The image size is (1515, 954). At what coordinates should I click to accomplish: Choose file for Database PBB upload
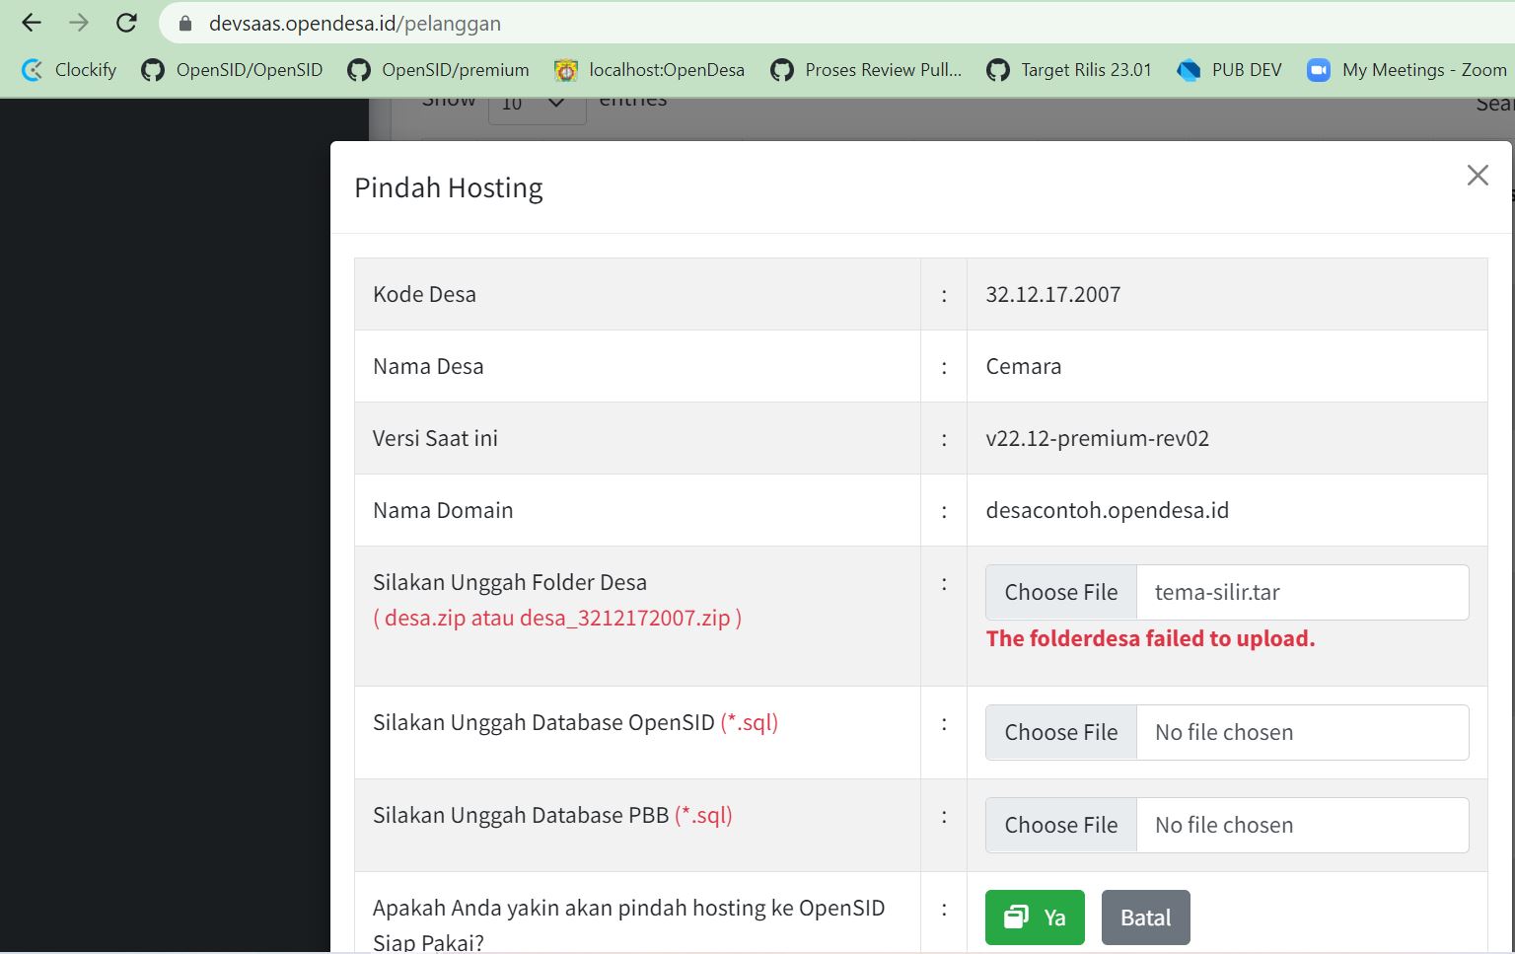coord(1059,824)
